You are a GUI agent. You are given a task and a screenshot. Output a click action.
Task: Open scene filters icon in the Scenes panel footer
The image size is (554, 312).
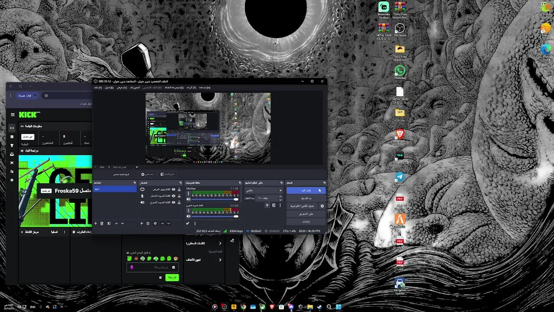click(x=109, y=224)
